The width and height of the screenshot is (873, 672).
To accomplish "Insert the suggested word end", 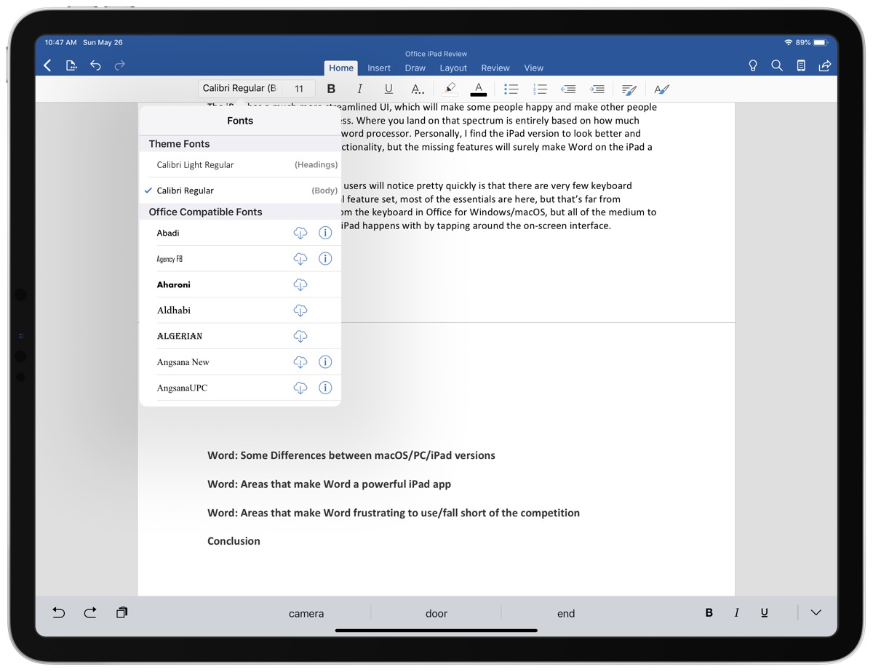I will pos(566,614).
